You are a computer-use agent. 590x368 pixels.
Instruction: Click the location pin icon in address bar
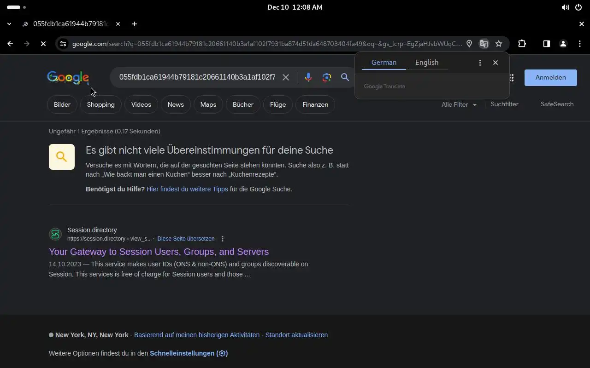pos(469,44)
